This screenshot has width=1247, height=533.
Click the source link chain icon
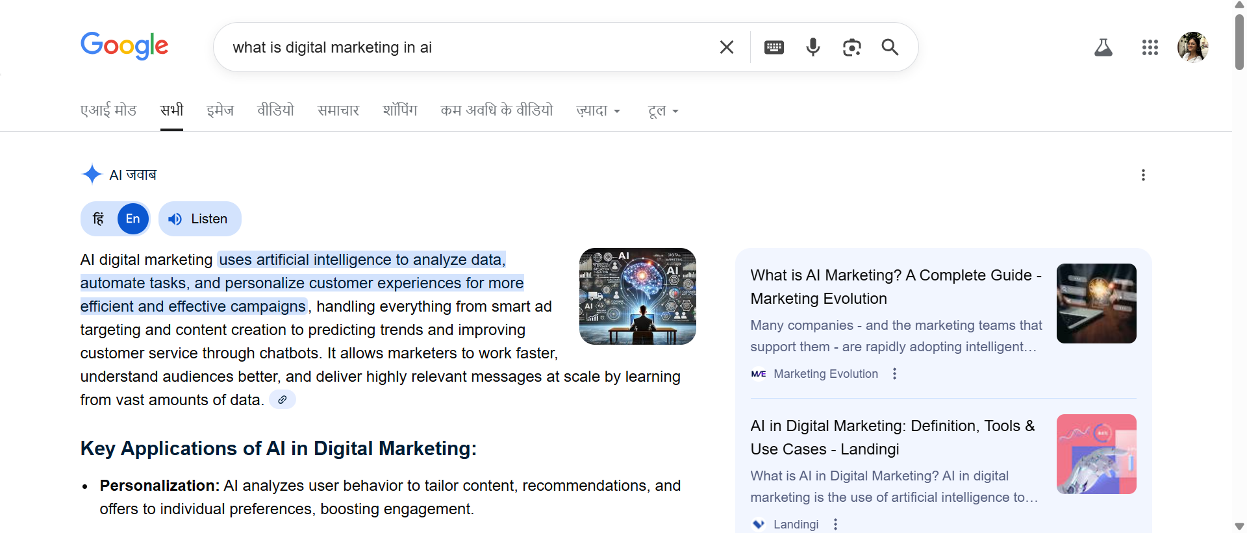tap(283, 400)
